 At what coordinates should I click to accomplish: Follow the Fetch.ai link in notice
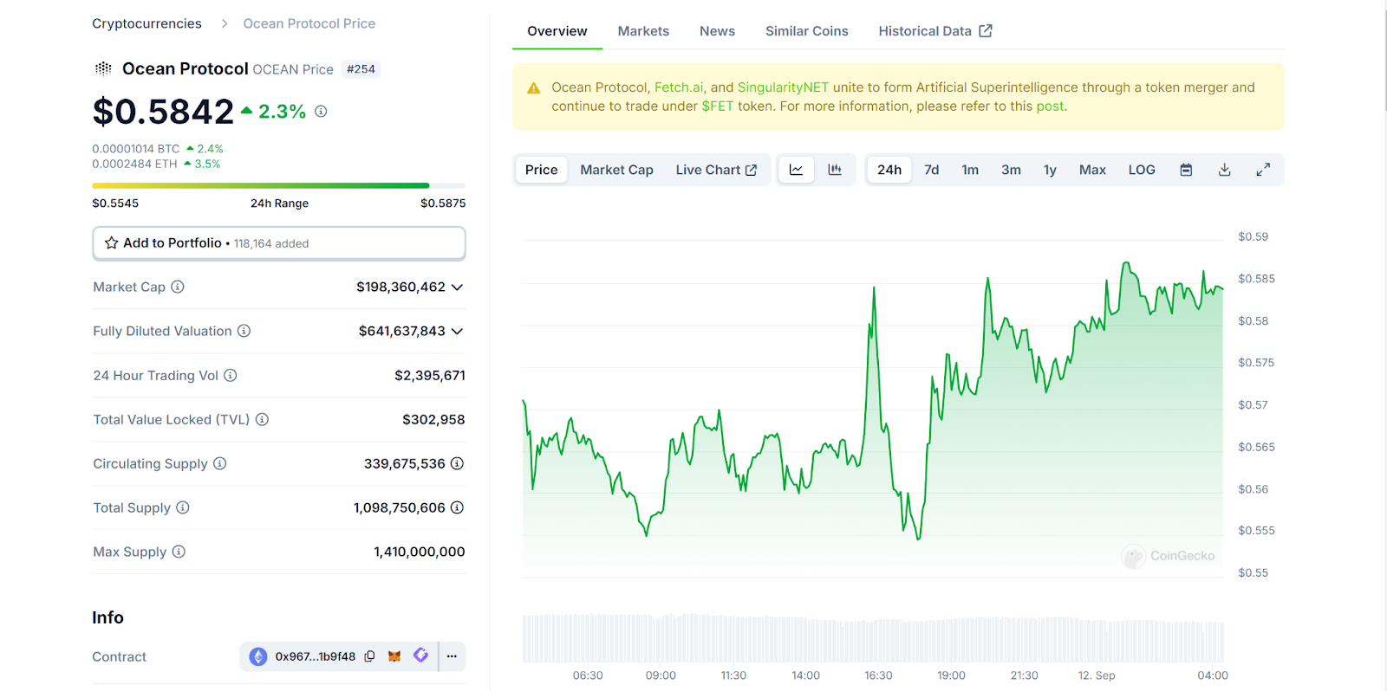(679, 87)
